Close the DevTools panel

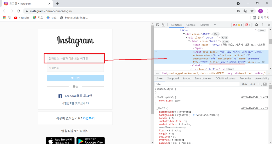[x=269, y=25]
